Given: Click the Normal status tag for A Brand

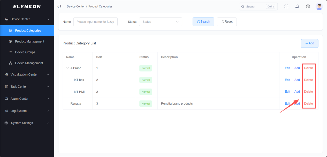Looking at the screenshot, I should coord(146,68).
